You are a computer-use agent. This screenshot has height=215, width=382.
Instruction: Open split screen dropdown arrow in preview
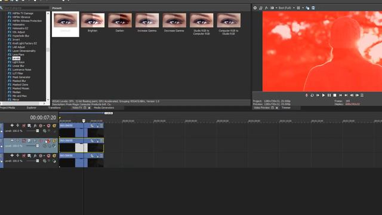276,8
